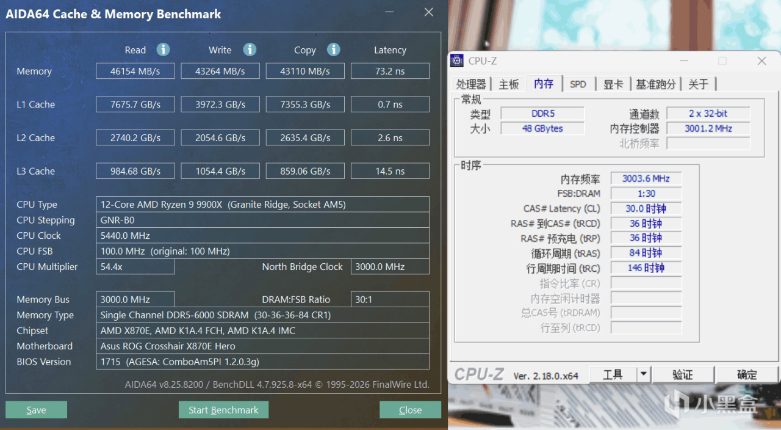The height and width of the screenshot is (430, 781).
Task: Click the L3 Cache Write value 1054.4 GB/s
Action: coord(220,171)
